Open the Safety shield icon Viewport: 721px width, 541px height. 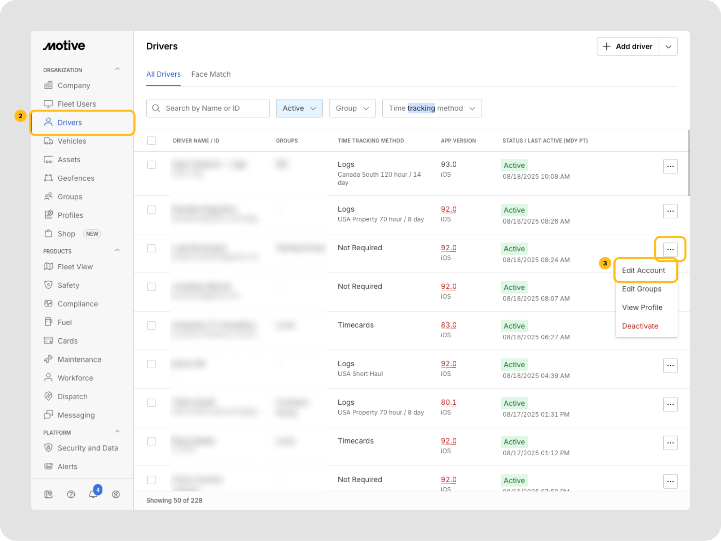pos(48,285)
